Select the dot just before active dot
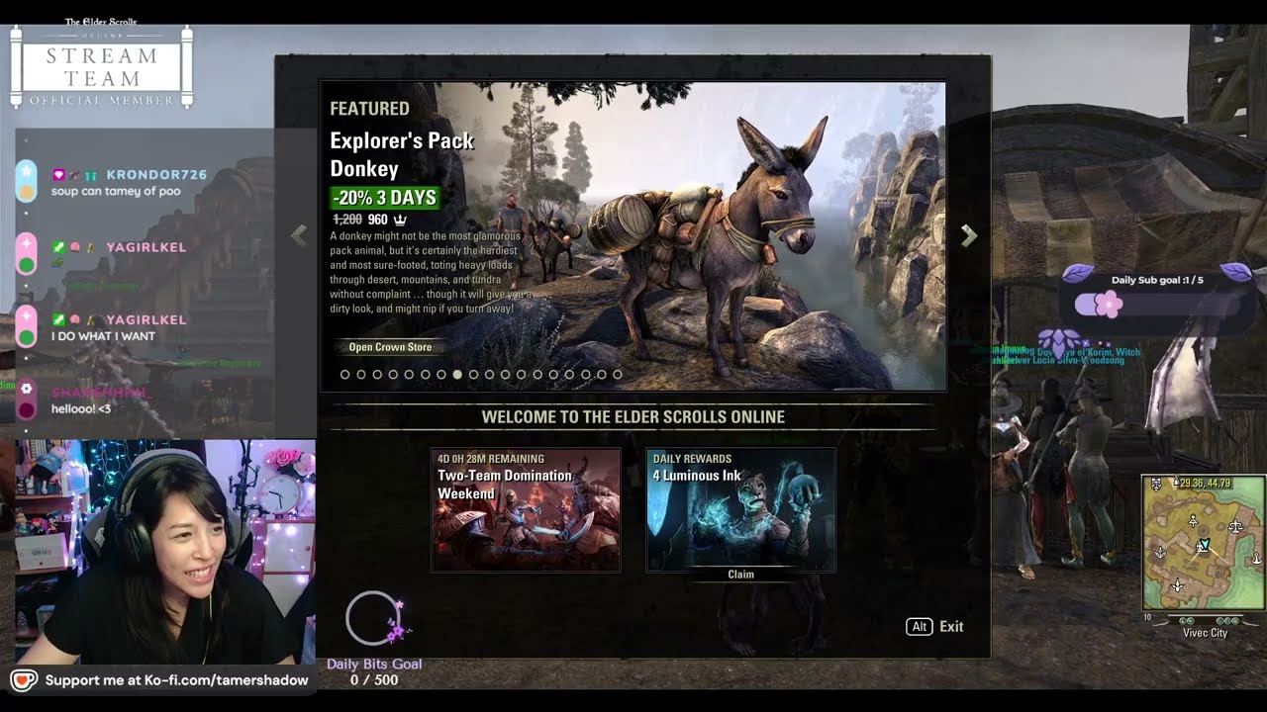The height and width of the screenshot is (712, 1267). pyautogui.click(x=441, y=375)
